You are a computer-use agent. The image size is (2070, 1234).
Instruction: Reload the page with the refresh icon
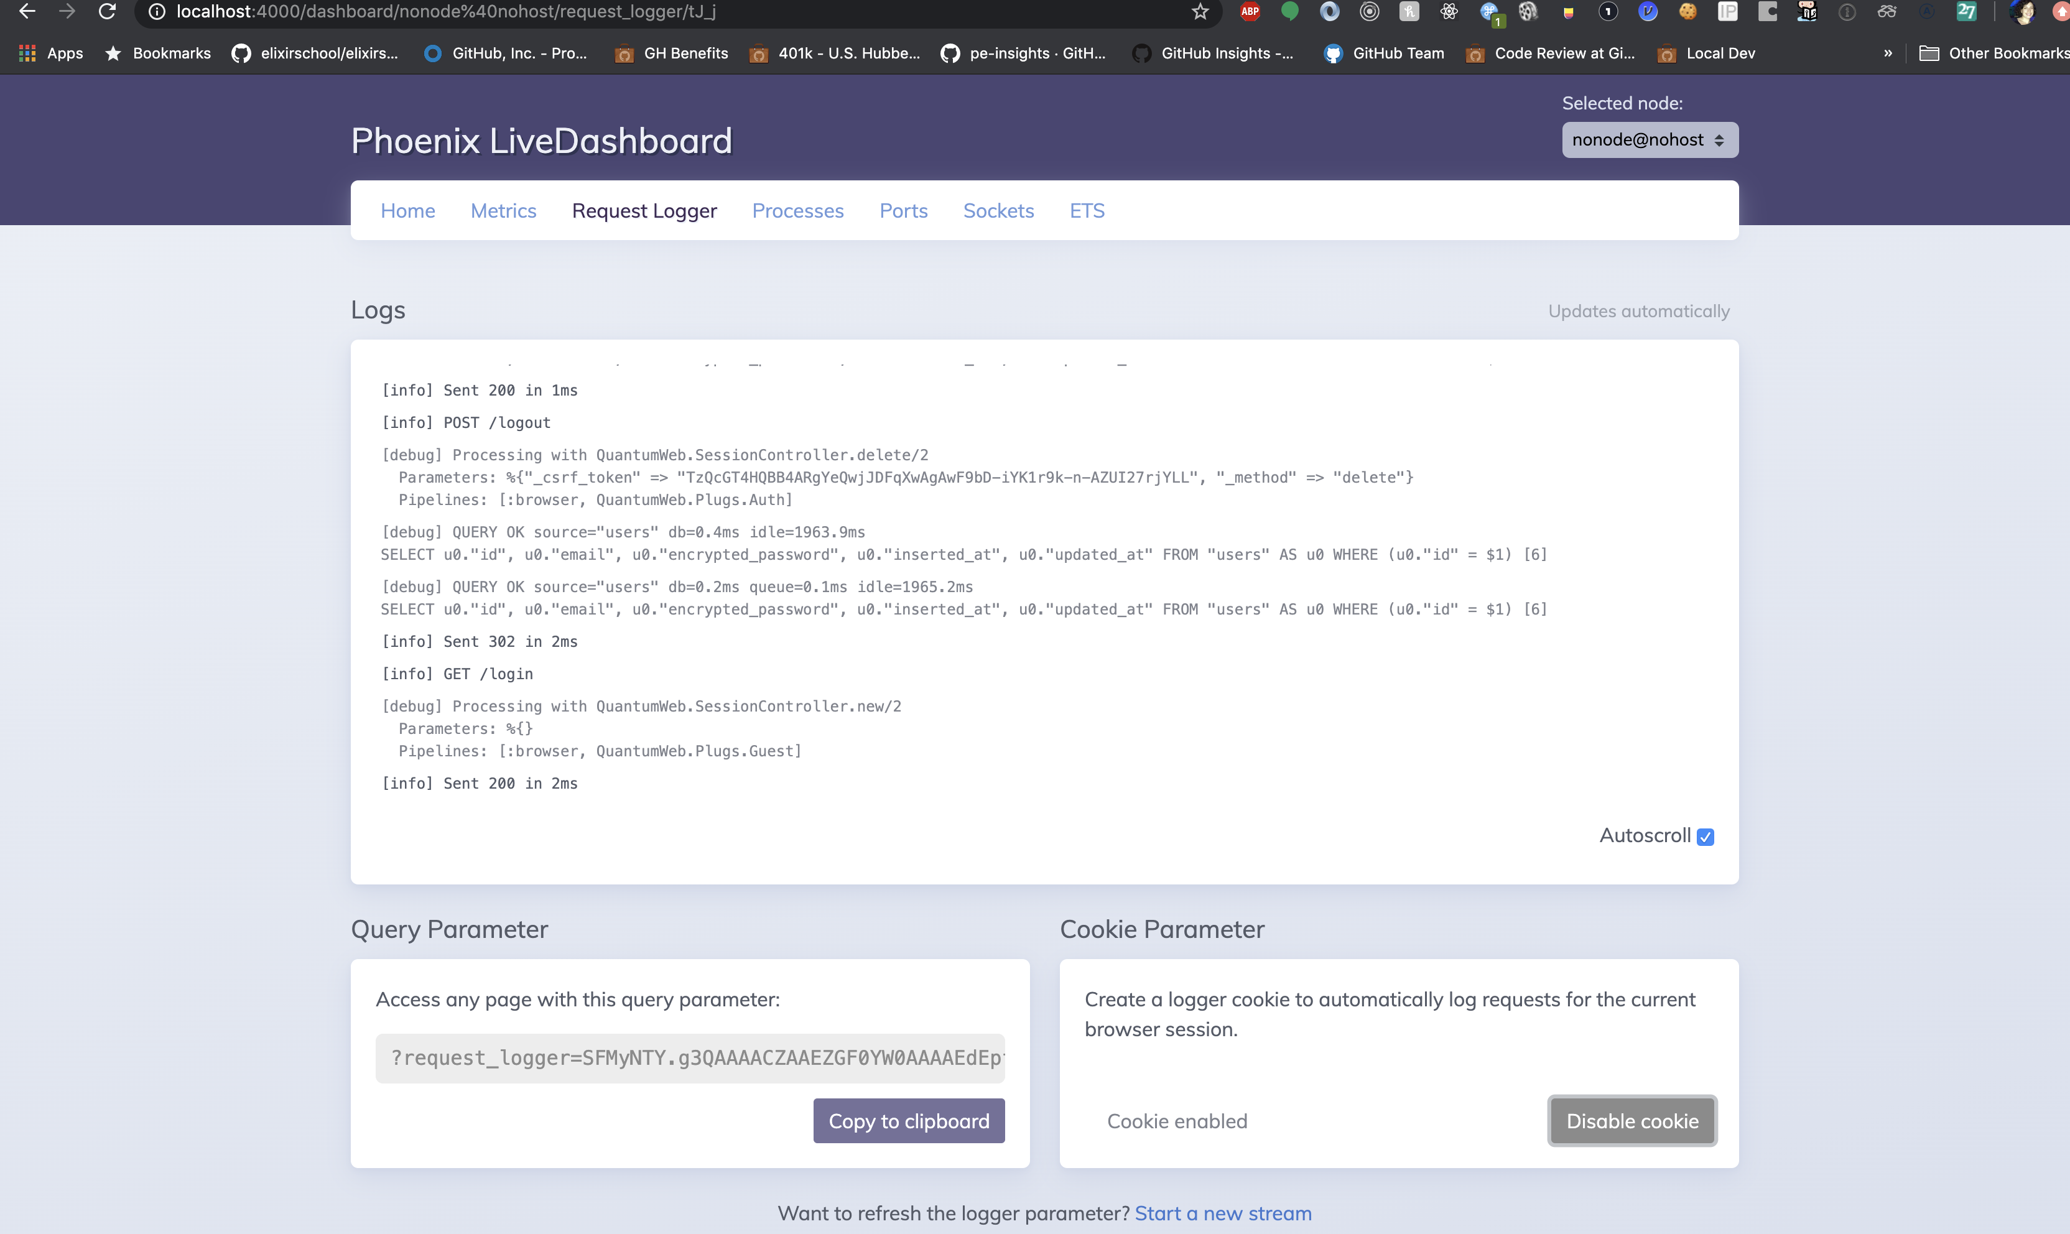tap(107, 12)
